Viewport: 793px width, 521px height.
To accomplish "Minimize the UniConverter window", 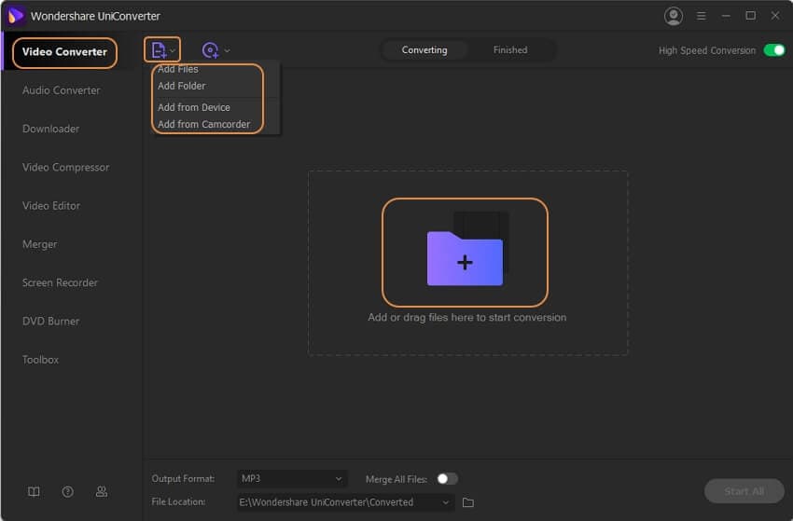I will (726, 16).
